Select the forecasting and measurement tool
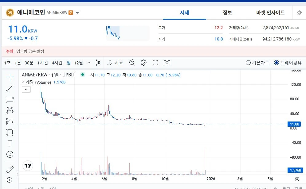 pos(10,121)
